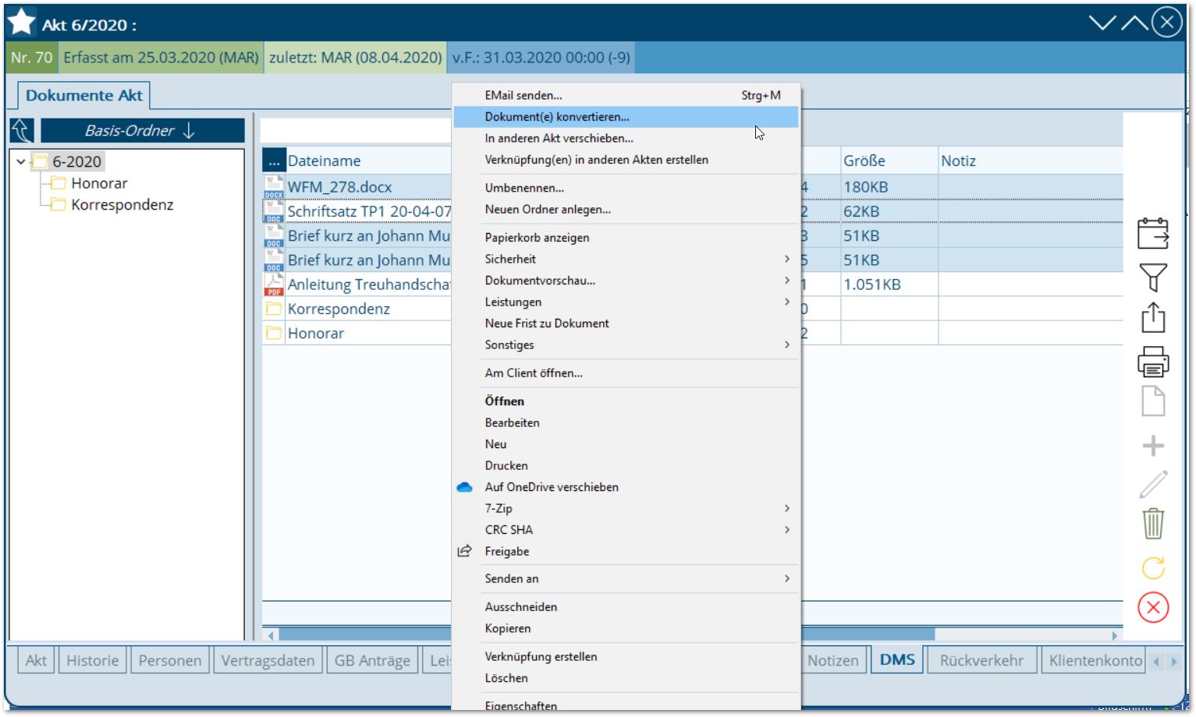Choose Ausschneiden from context menu
The height and width of the screenshot is (717, 1196).
[x=626, y=607]
